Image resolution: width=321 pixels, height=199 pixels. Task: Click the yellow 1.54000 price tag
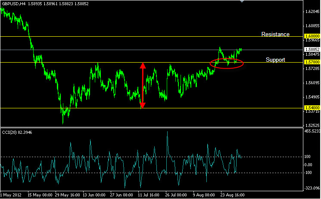click(312, 108)
